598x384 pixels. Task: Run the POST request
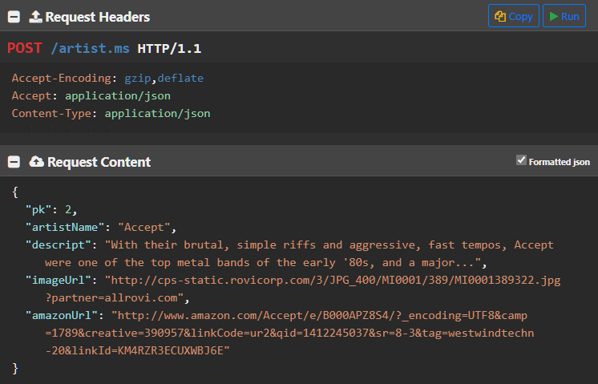tap(564, 16)
